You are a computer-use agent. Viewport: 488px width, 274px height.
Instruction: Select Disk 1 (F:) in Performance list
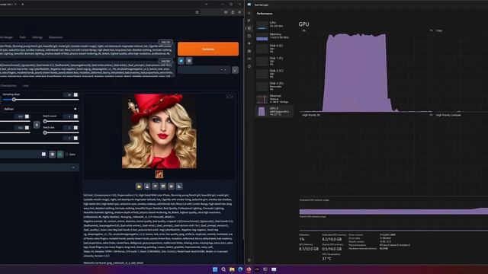coord(274,61)
